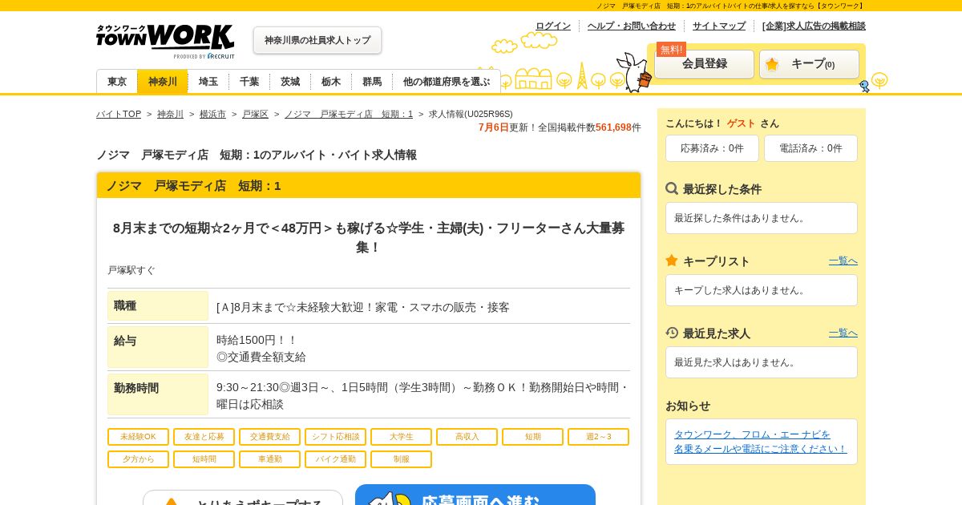Click the 高収入 tag
Viewport: 962px width, 505px height.
(467, 437)
